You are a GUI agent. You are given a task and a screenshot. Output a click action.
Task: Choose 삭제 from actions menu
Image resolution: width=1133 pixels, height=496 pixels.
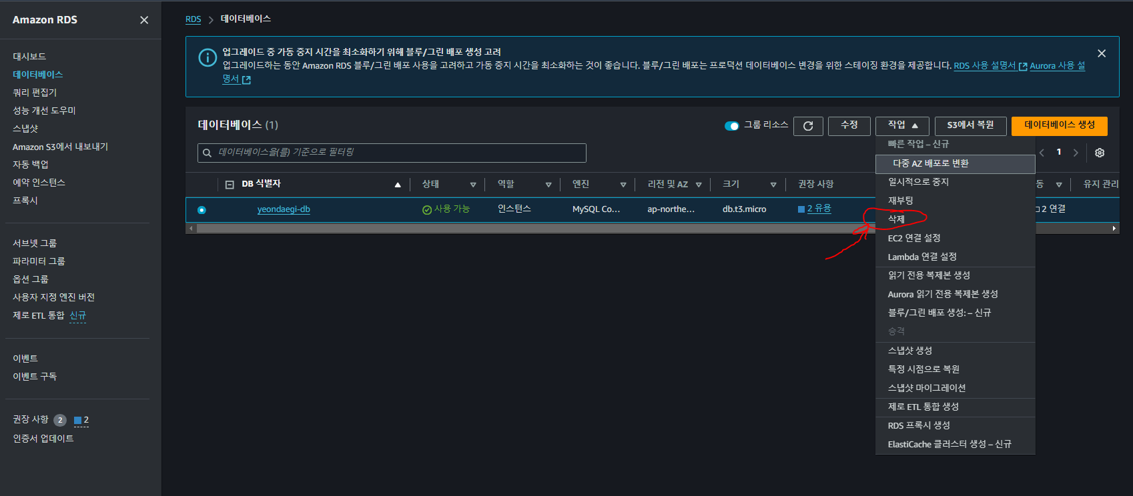coord(955,219)
